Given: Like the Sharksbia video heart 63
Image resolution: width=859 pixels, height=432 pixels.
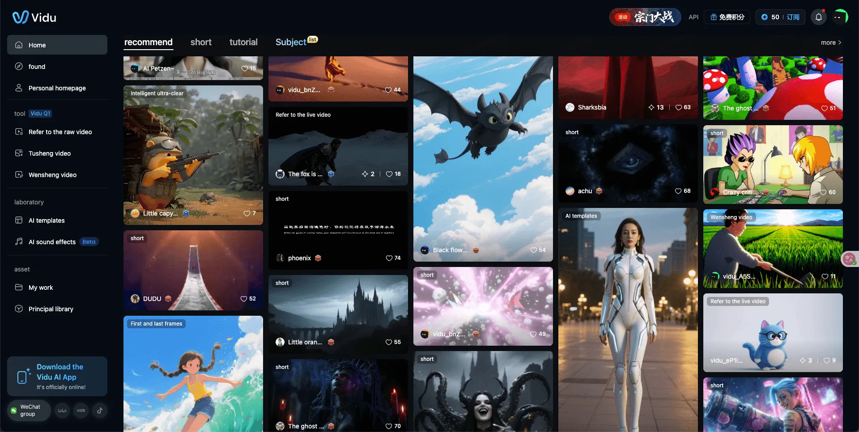Looking at the screenshot, I should pos(679,107).
